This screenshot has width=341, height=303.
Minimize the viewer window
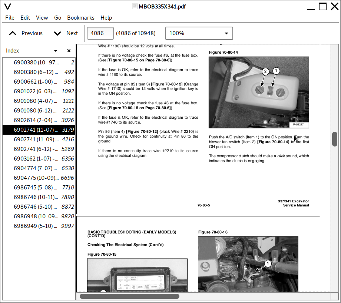point(311,7)
